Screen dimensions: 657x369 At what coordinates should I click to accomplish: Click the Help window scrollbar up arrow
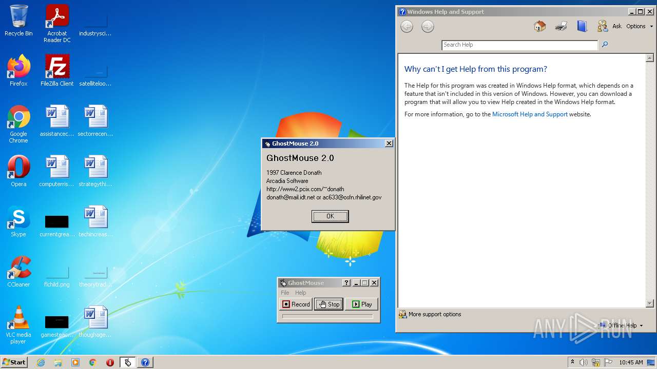[650, 58]
